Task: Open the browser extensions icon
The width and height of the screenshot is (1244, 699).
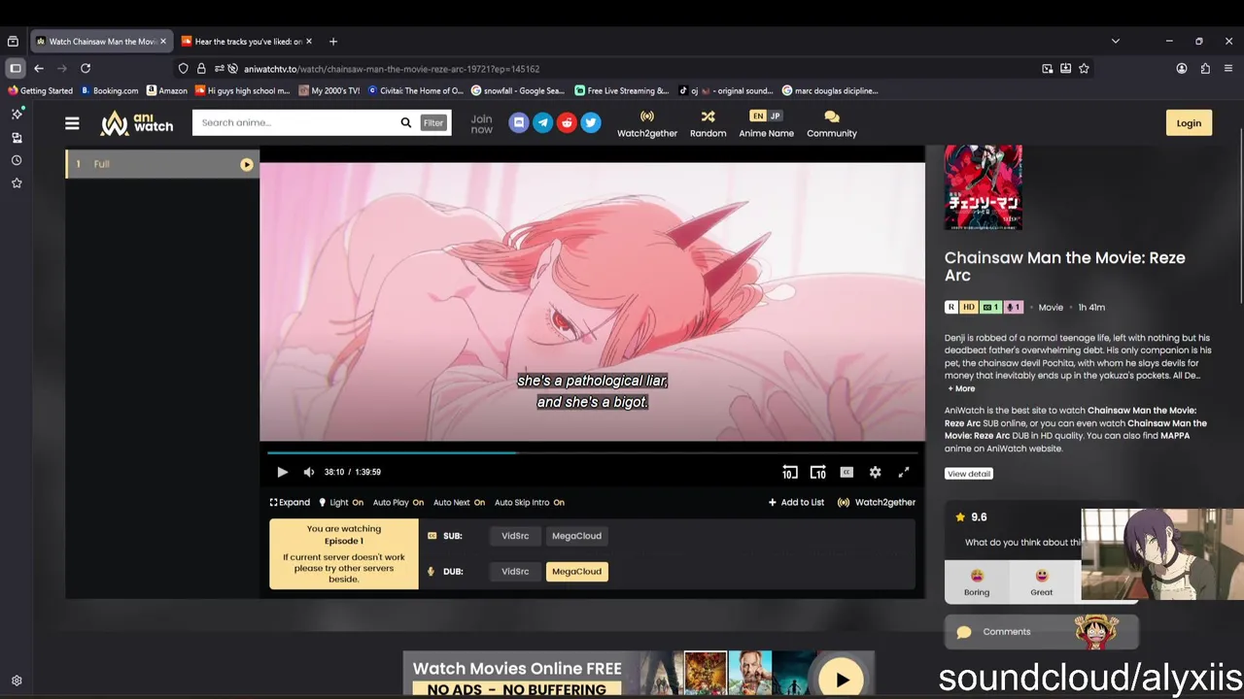Action: click(1205, 69)
